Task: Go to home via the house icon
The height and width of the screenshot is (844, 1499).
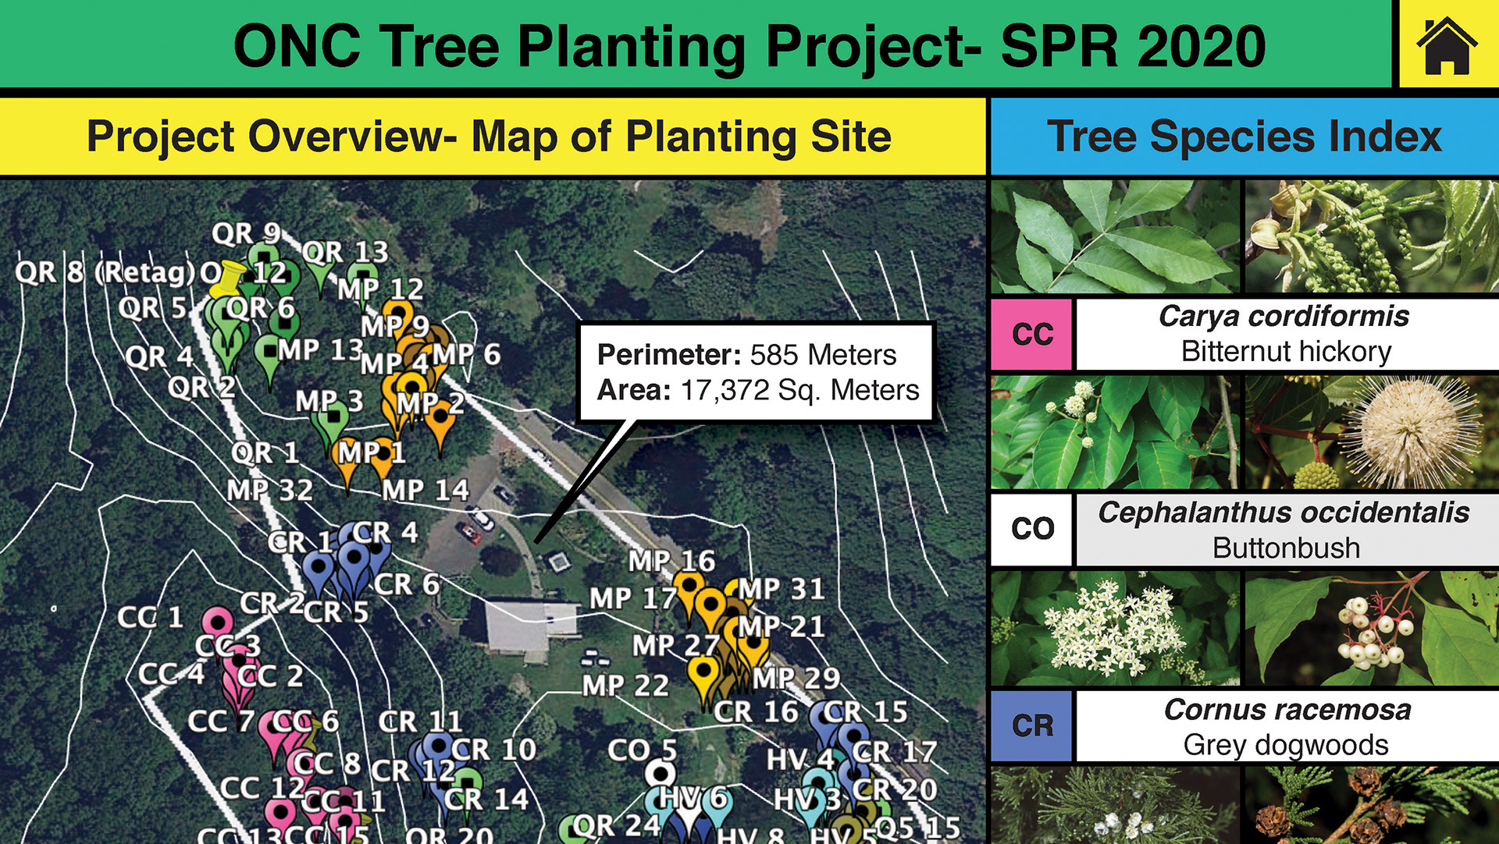Action: pos(1447,44)
